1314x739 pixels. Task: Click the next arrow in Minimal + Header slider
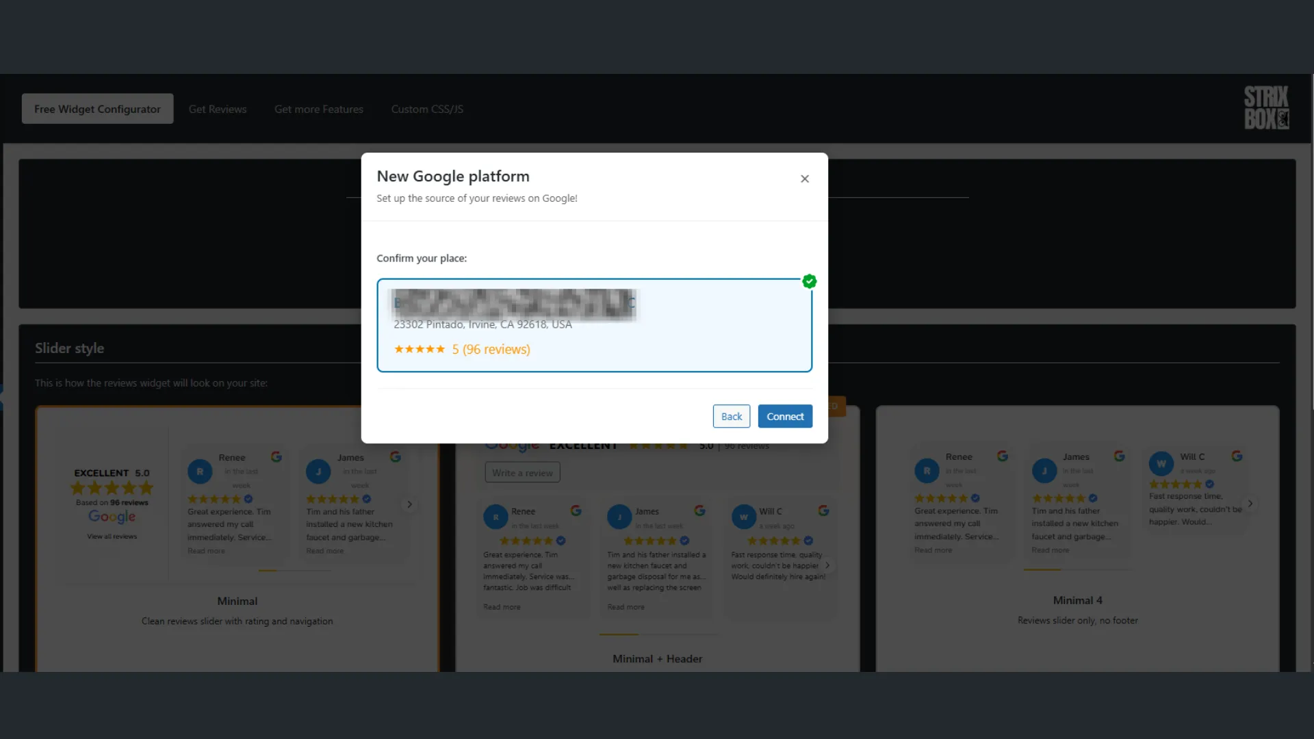tap(827, 565)
